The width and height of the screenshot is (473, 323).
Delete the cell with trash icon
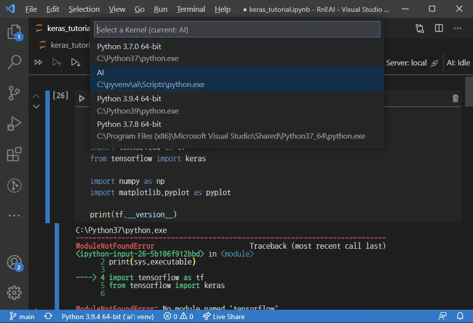[x=455, y=98]
